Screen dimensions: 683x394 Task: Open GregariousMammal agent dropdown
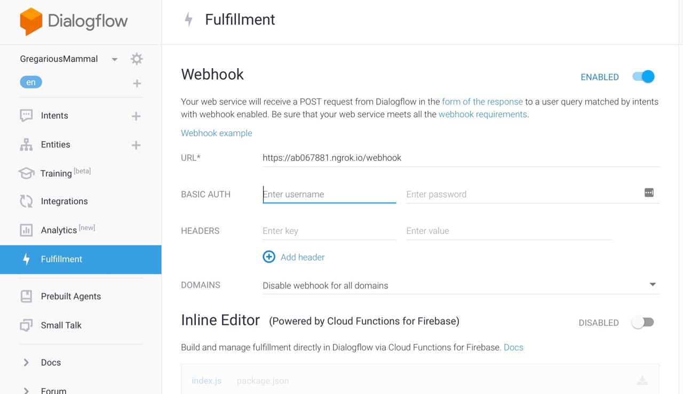tap(114, 59)
